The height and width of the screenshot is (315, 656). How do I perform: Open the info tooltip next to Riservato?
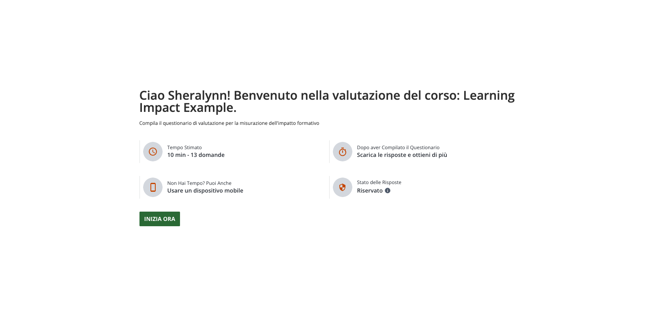pos(388,191)
